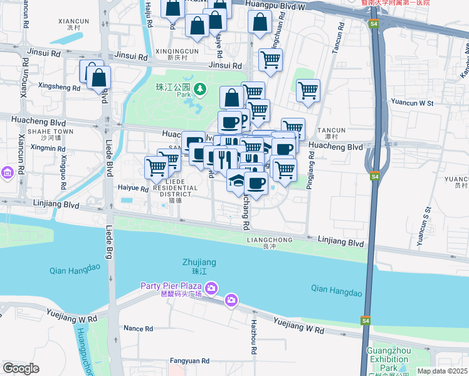469x376 pixels.
Task: Click the large fork and knife restaurant marker
Action: click(x=225, y=162)
